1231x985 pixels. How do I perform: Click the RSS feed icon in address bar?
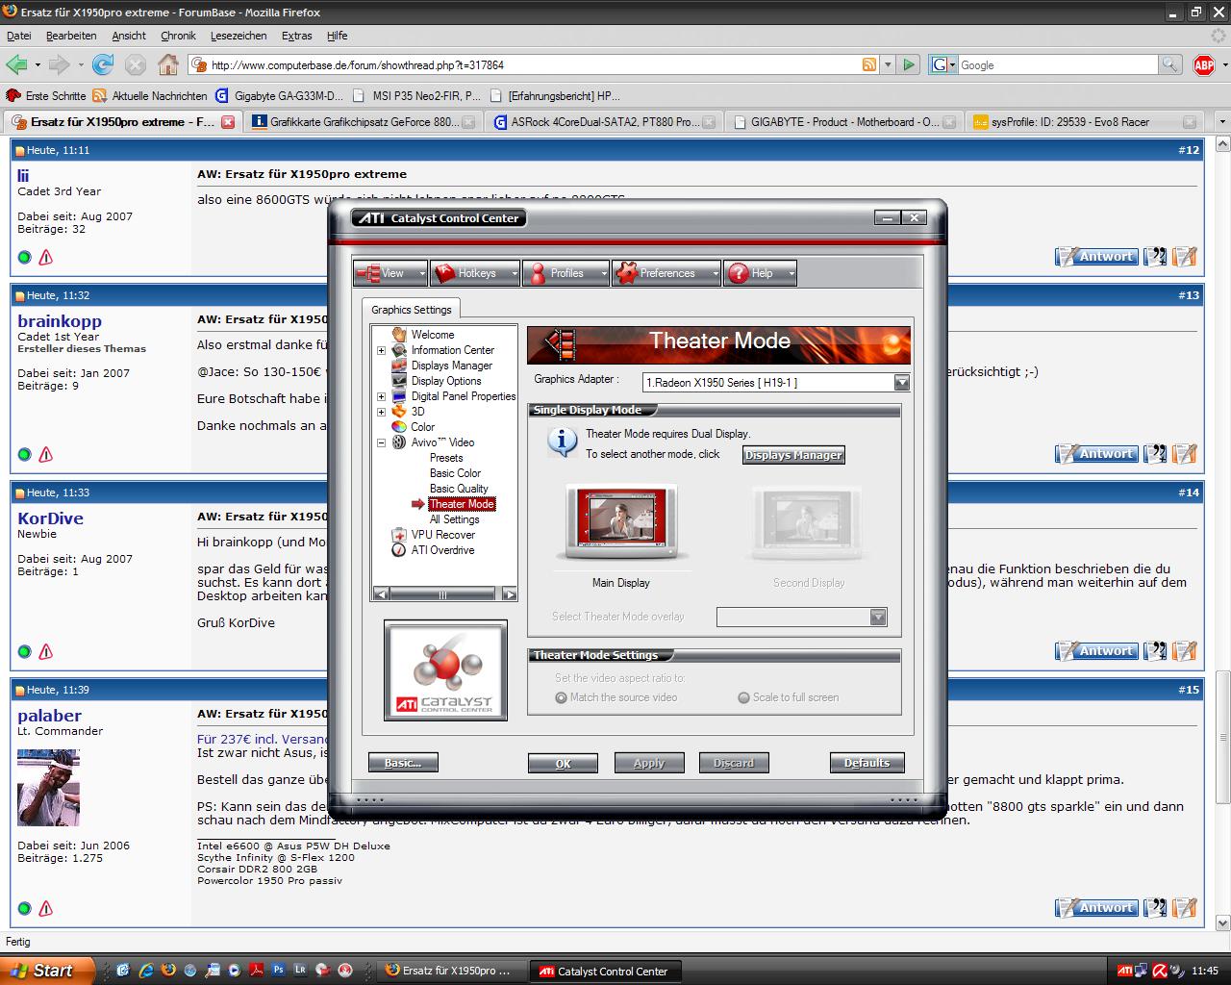tap(869, 64)
